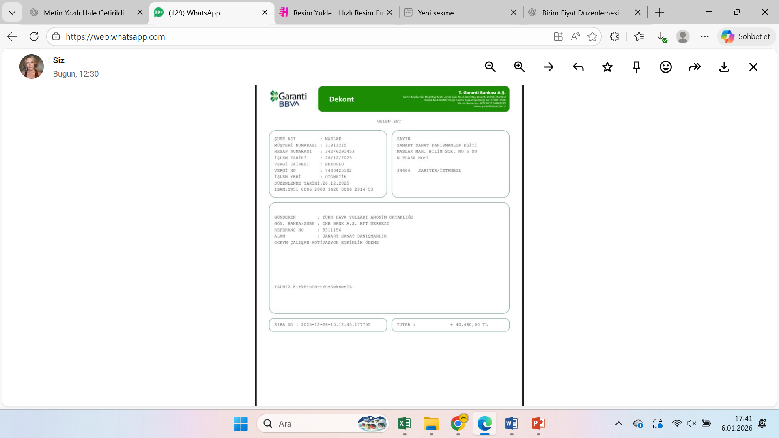Open notifications bell icon
The width and height of the screenshot is (779, 438).
762,424
